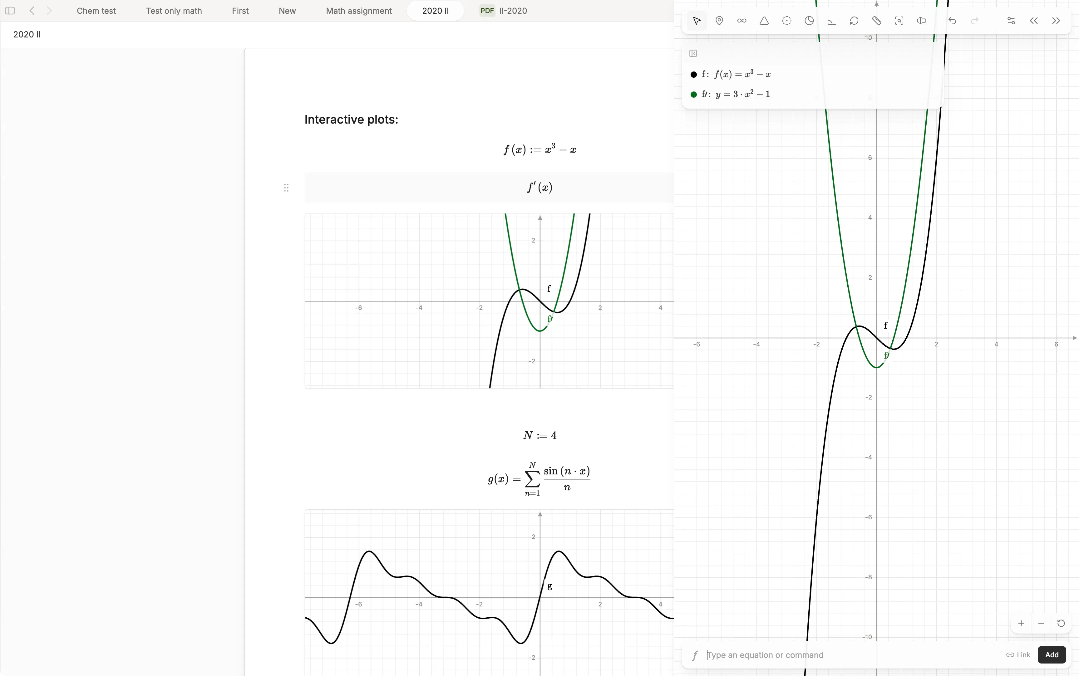
Task: Switch to the New tab
Action: point(287,11)
